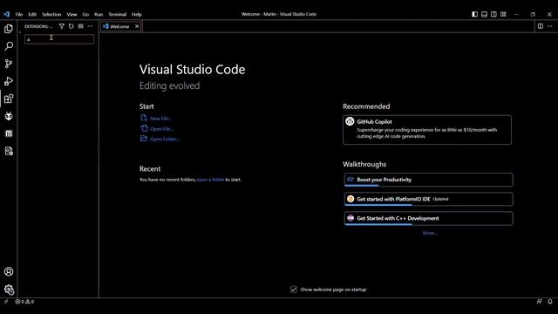This screenshot has height=314, width=558.
Task: Open the Edit menu
Action: point(32,14)
